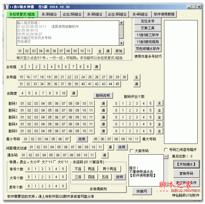Clear the 胆码2 row with 清
205x204 pixels.
103,110
